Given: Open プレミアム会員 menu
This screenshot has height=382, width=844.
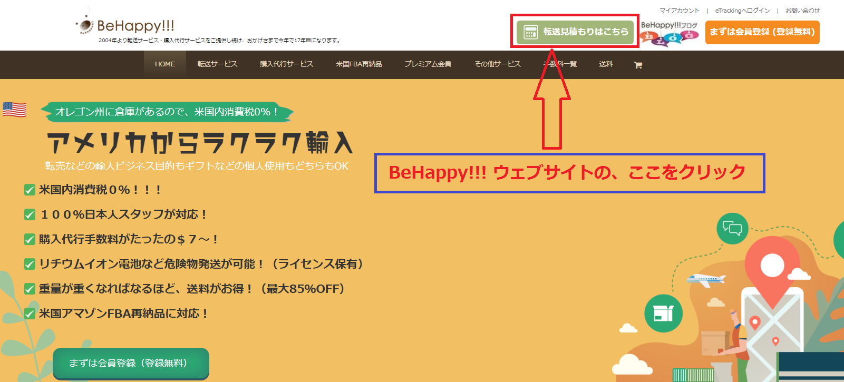Looking at the screenshot, I should pos(428,64).
